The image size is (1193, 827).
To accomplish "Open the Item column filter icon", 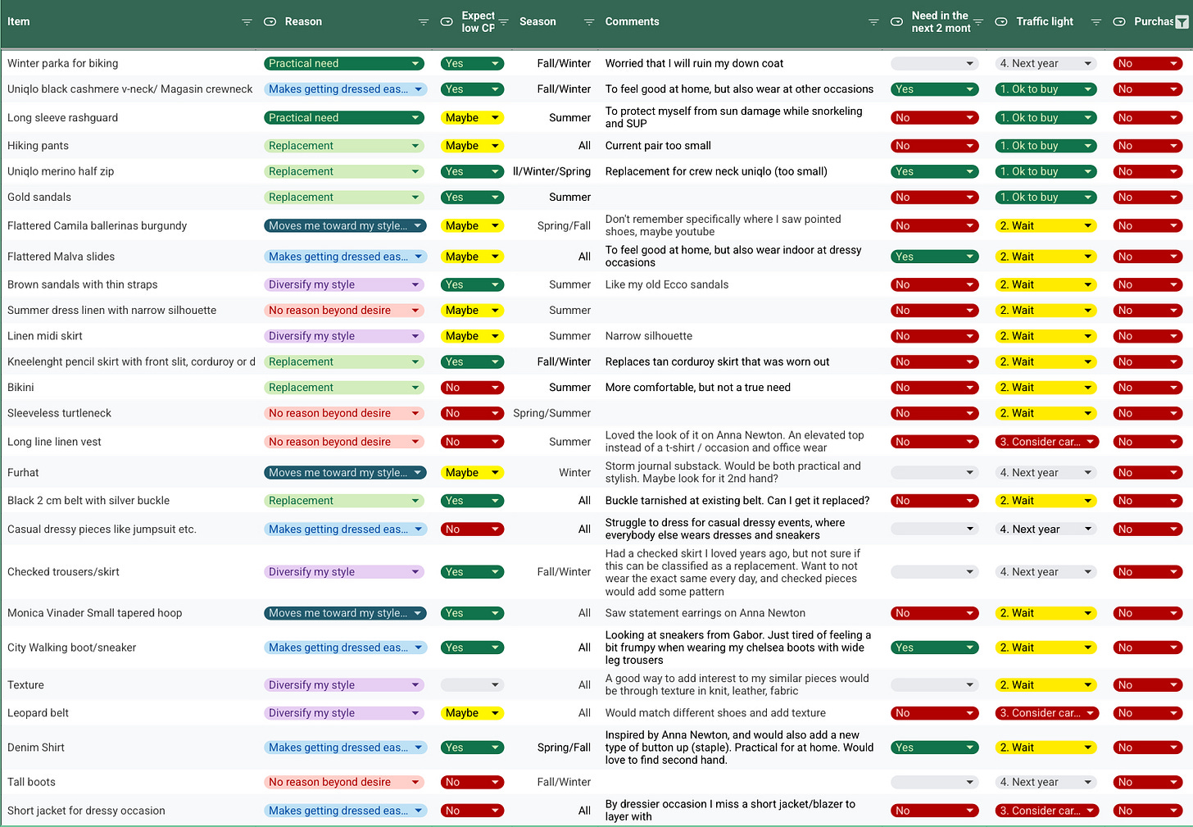I will pos(247,22).
